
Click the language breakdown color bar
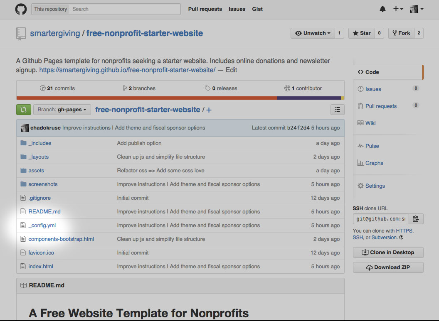click(180, 98)
